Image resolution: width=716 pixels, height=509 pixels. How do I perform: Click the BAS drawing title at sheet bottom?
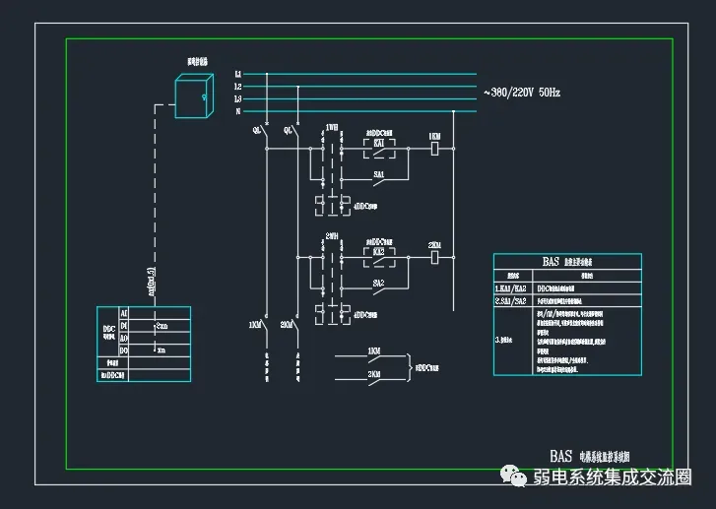click(590, 456)
